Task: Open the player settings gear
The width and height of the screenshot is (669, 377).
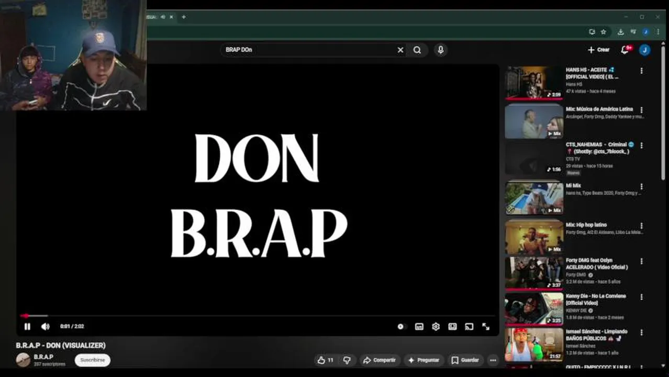Action: 436,327
